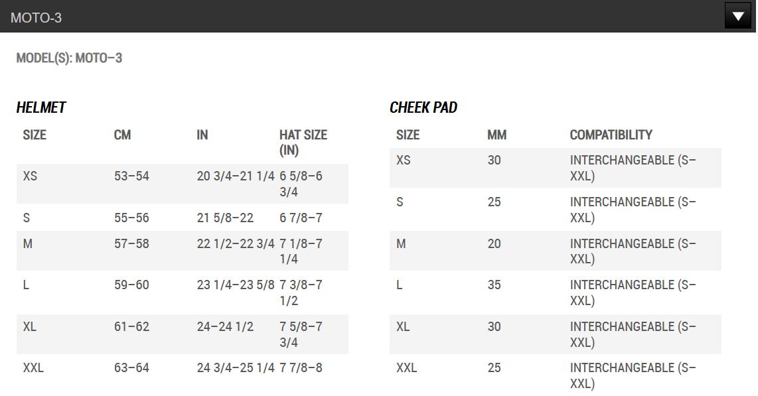This screenshot has height=396, width=758.
Task: Click the XS cheek pad Interchangeable text
Action: pos(633,168)
